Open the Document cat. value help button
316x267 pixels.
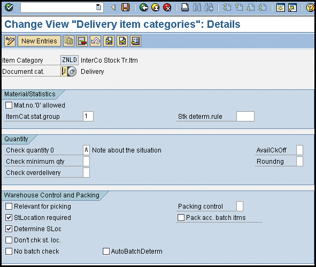[72, 72]
